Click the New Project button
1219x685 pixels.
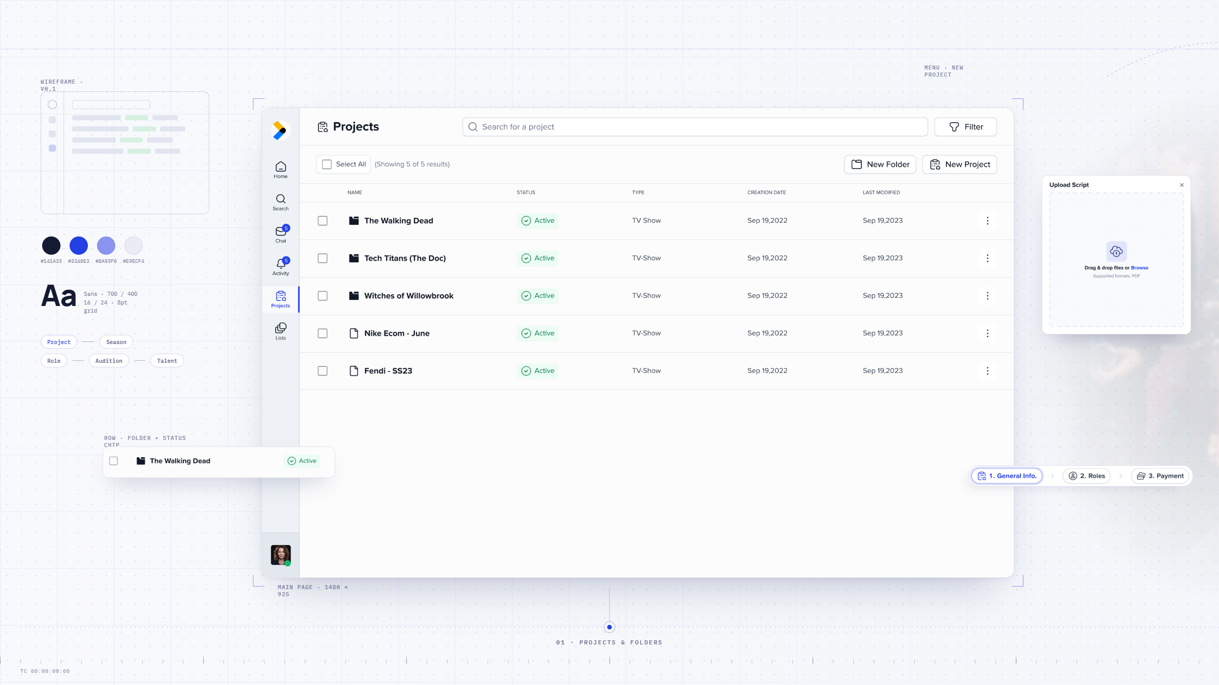(959, 164)
